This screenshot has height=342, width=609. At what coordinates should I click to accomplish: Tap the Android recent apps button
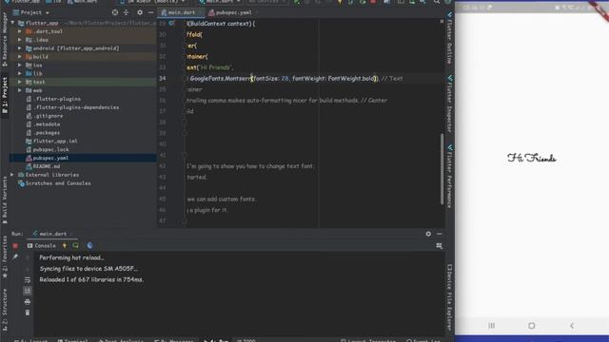pos(492,326)
